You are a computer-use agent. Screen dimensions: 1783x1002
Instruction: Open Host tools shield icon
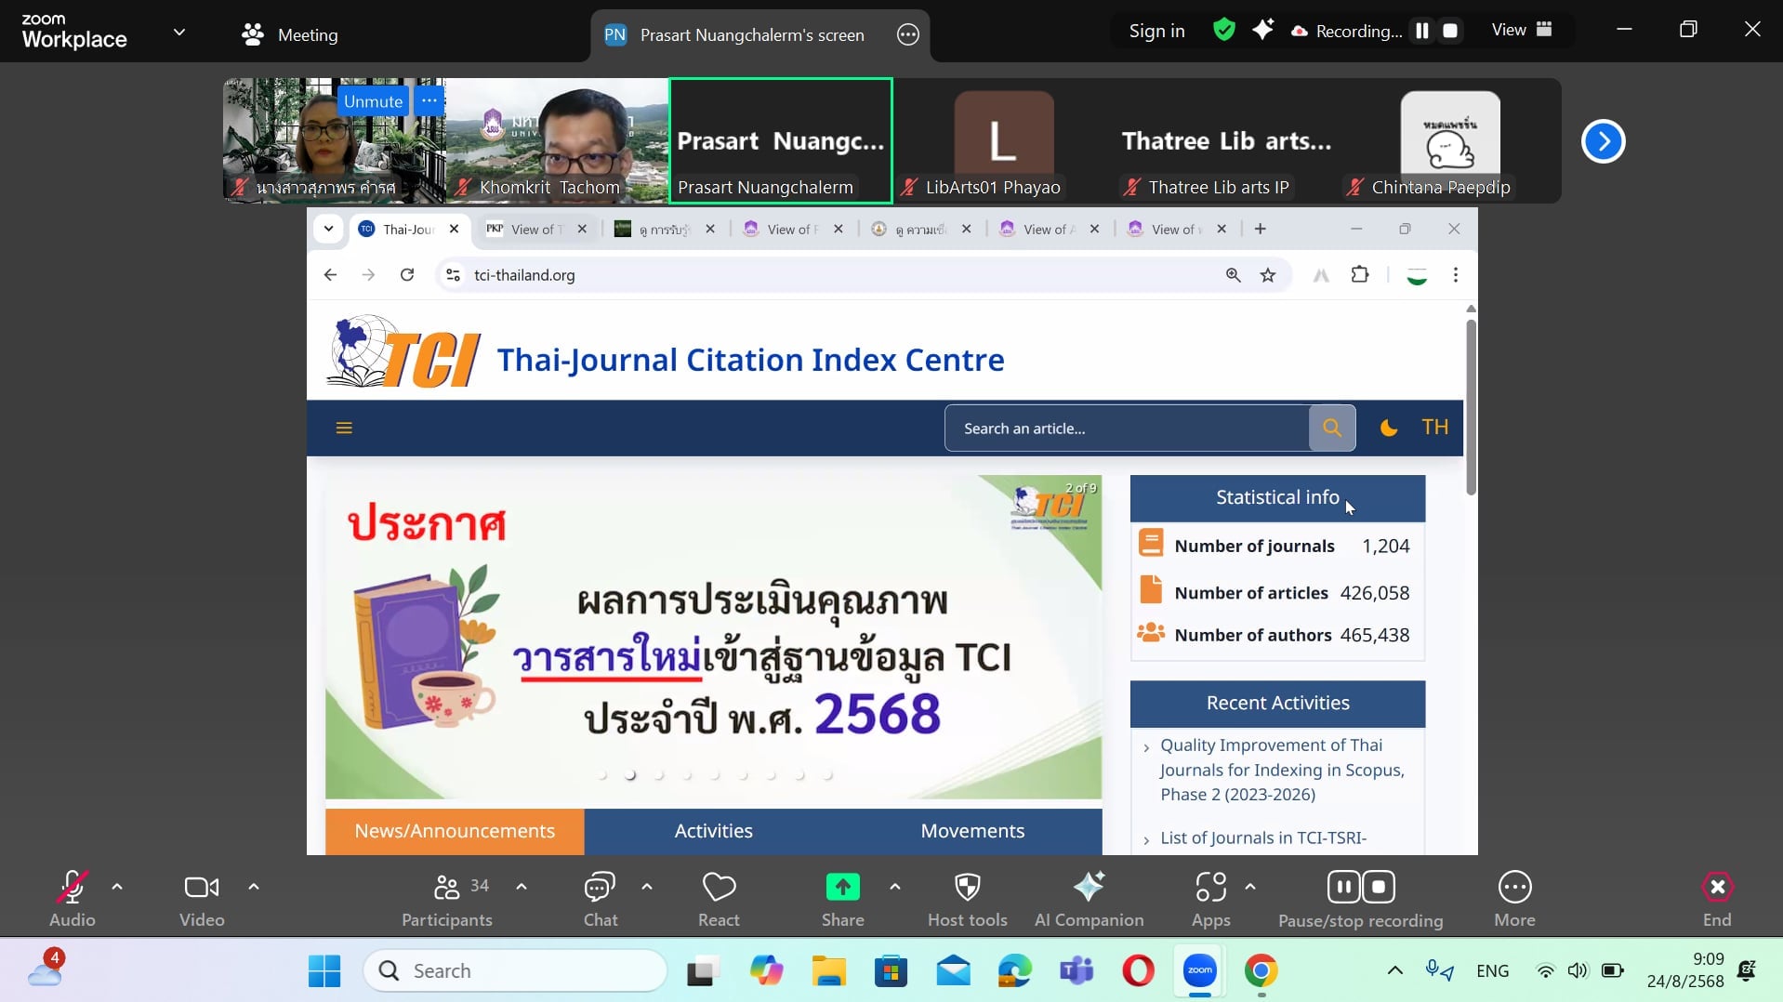click(x=967, y=888)
